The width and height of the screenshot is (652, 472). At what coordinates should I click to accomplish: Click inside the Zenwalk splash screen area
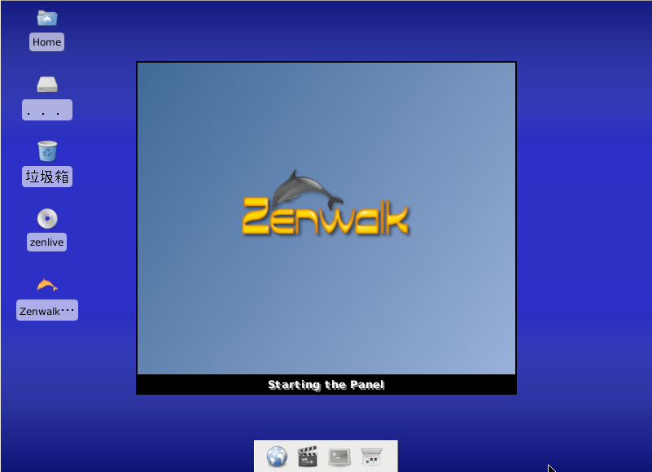tap(326, 309)
